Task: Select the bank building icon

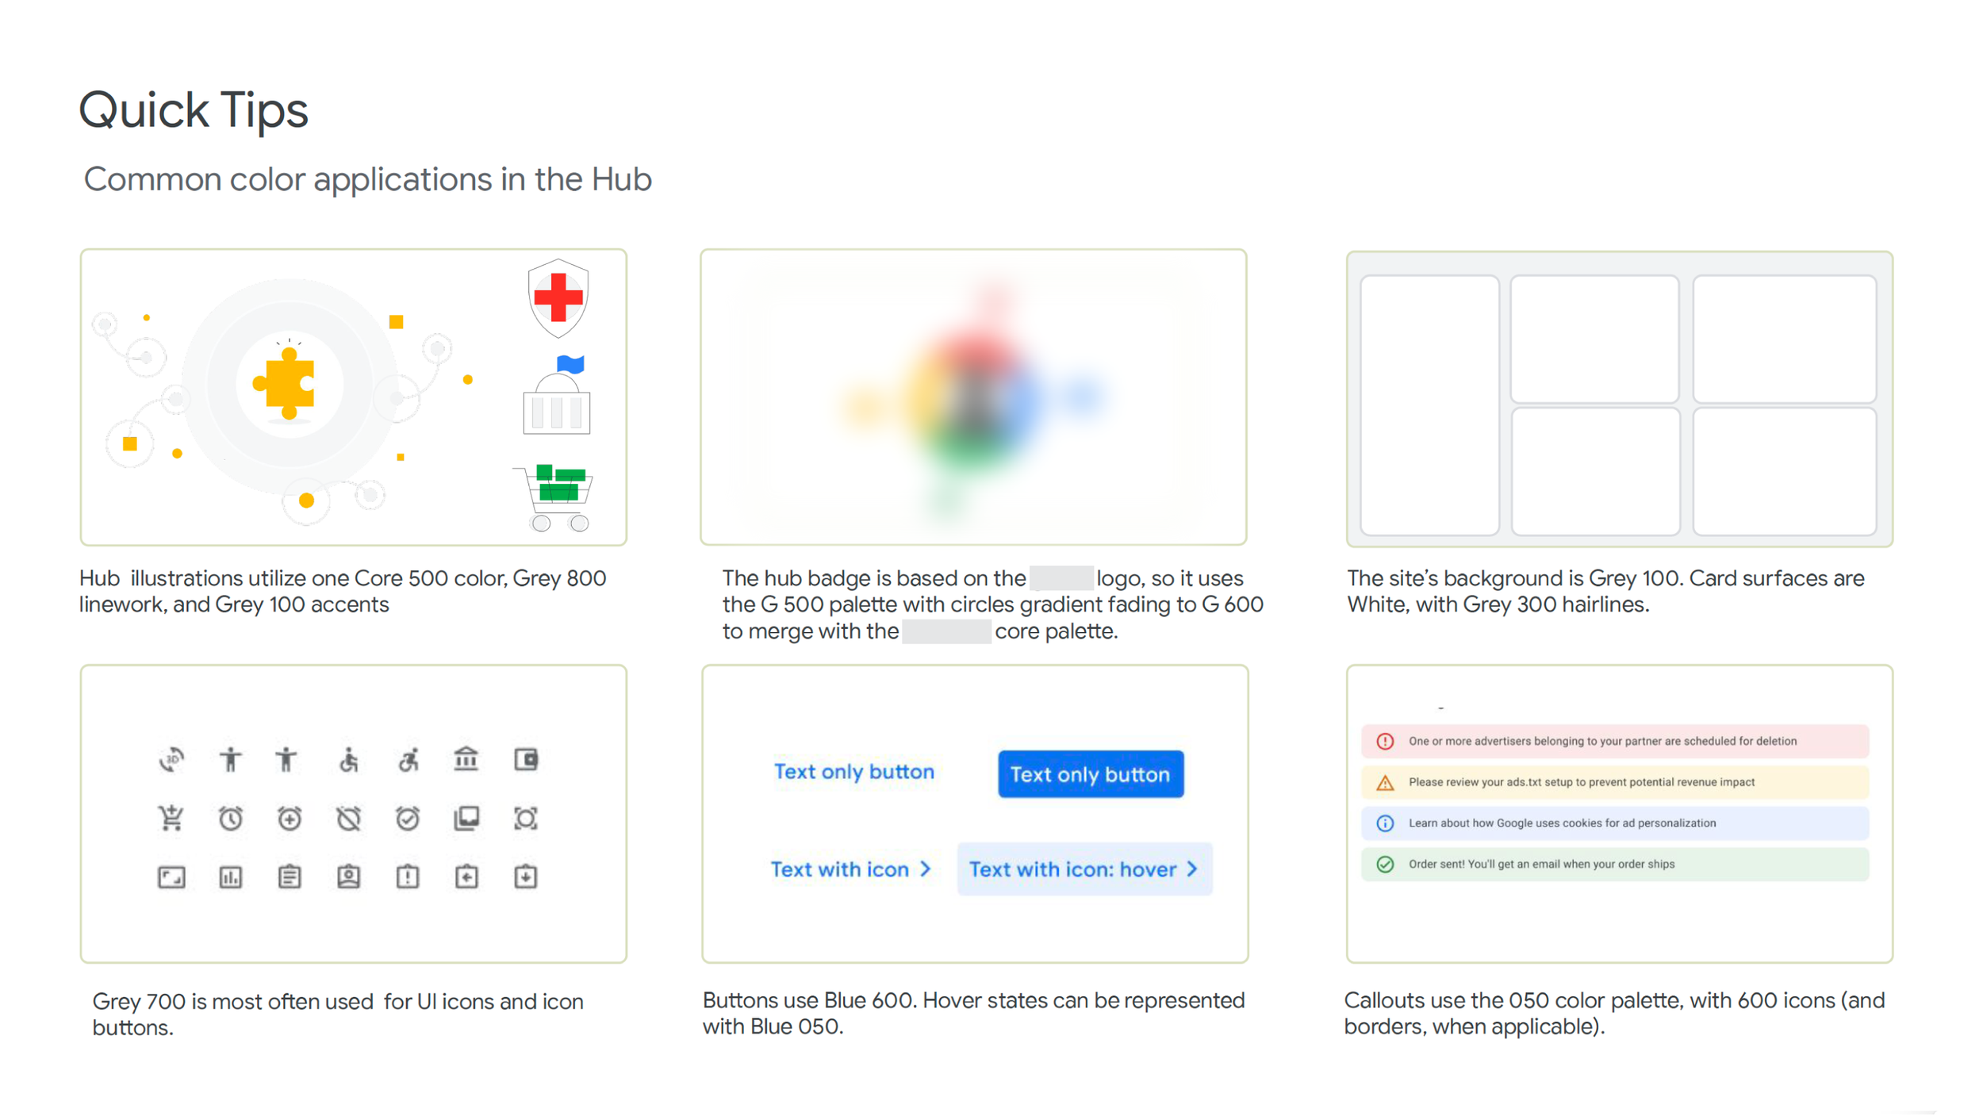Action: [x=466, y=759]
